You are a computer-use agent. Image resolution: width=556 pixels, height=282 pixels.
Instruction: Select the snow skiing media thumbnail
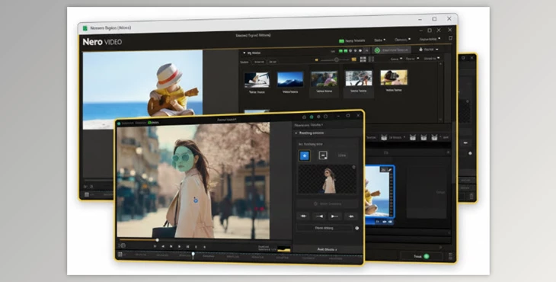[x=359, y=78]
